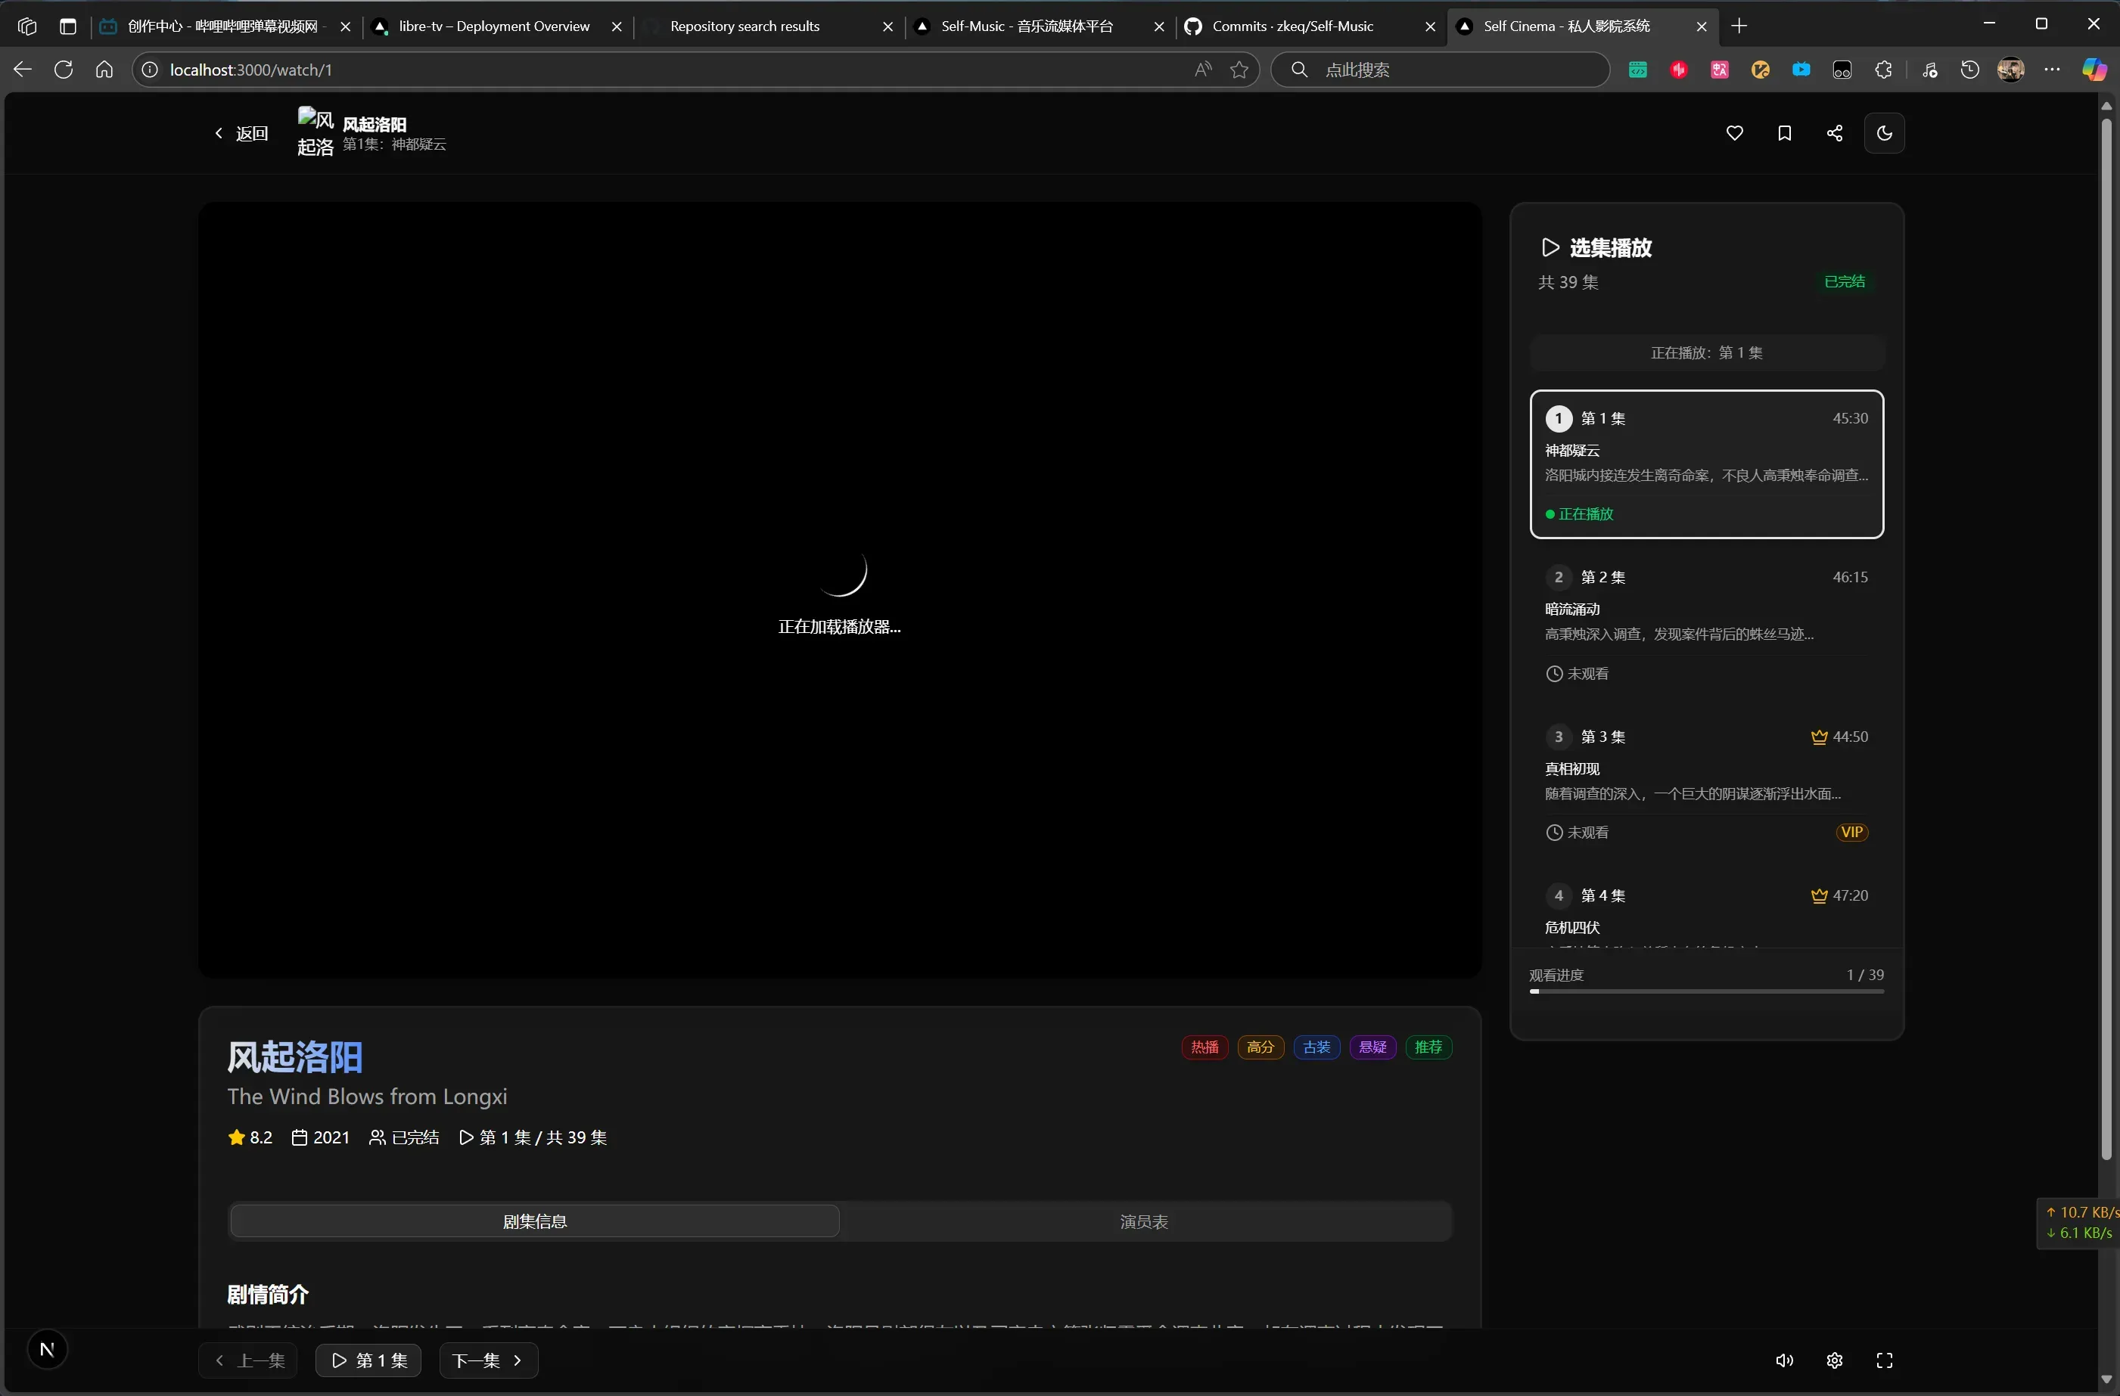The image size is (2120, 1396).
Task: Open the player settings gear icon
Action: (x=1834, y=1360)
